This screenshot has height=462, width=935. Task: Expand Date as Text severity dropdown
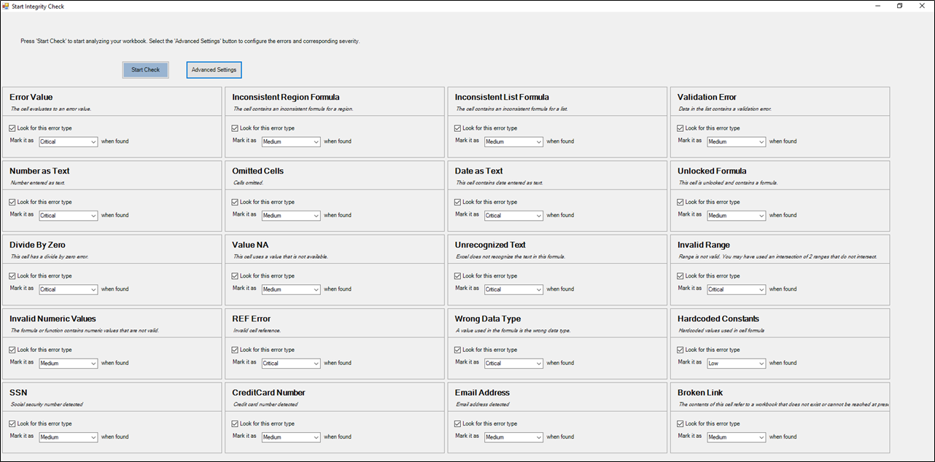513,216
